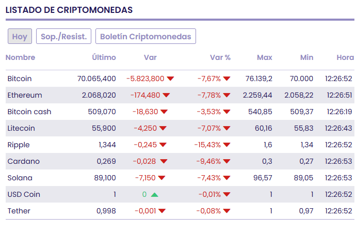
Task: Click the red arrow beside Litecoin -4,250
Action: pos(164,129)
